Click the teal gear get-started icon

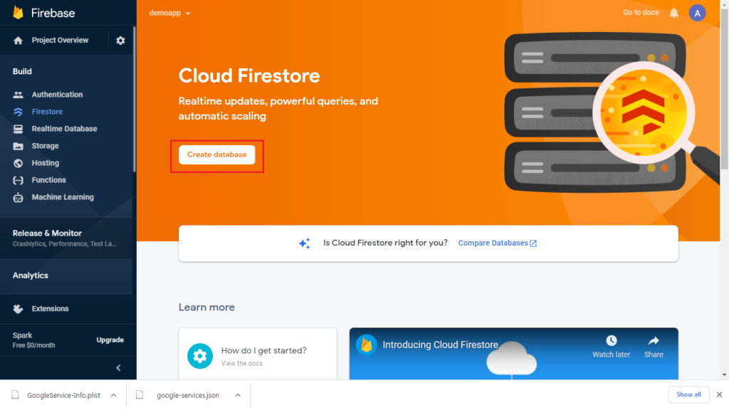200,356
